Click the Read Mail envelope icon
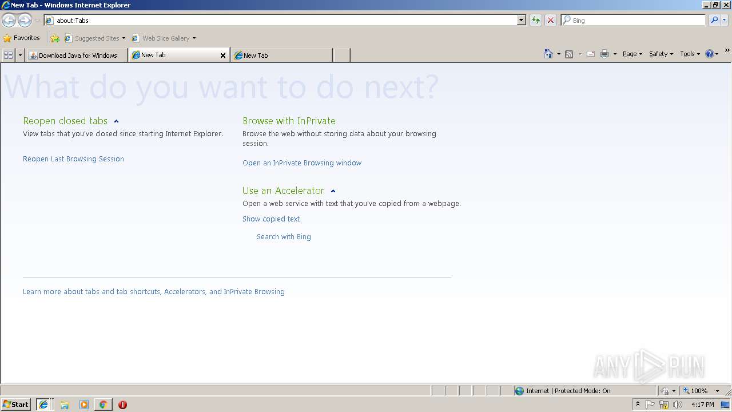The width and height of the screenshot is (732, 412). click(591, 54)
